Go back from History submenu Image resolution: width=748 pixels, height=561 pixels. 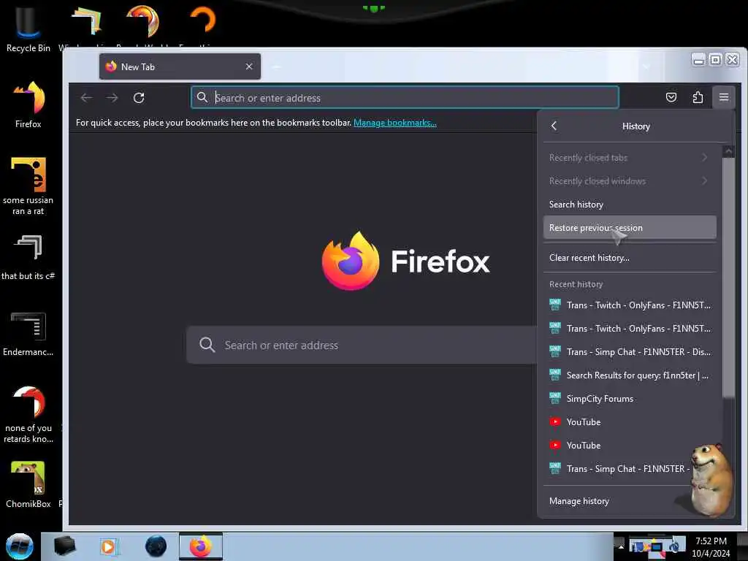554,126
